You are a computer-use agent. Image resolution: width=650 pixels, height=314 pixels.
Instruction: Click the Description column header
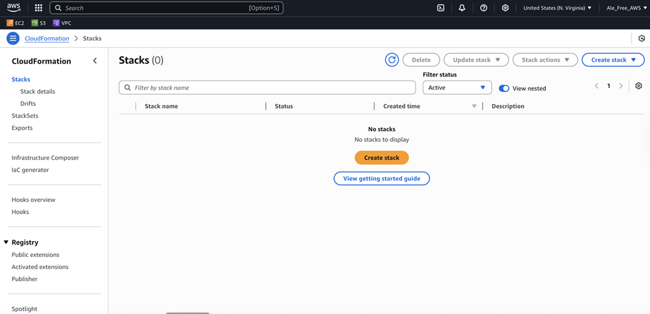[x=508, y=106]
